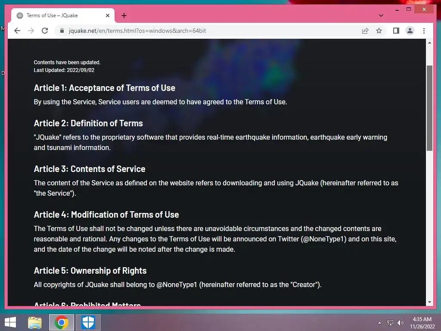The width and height of the screenshot is (441, 331).
Task: Close the Chrome window
Action: click(x=424, y=9)
